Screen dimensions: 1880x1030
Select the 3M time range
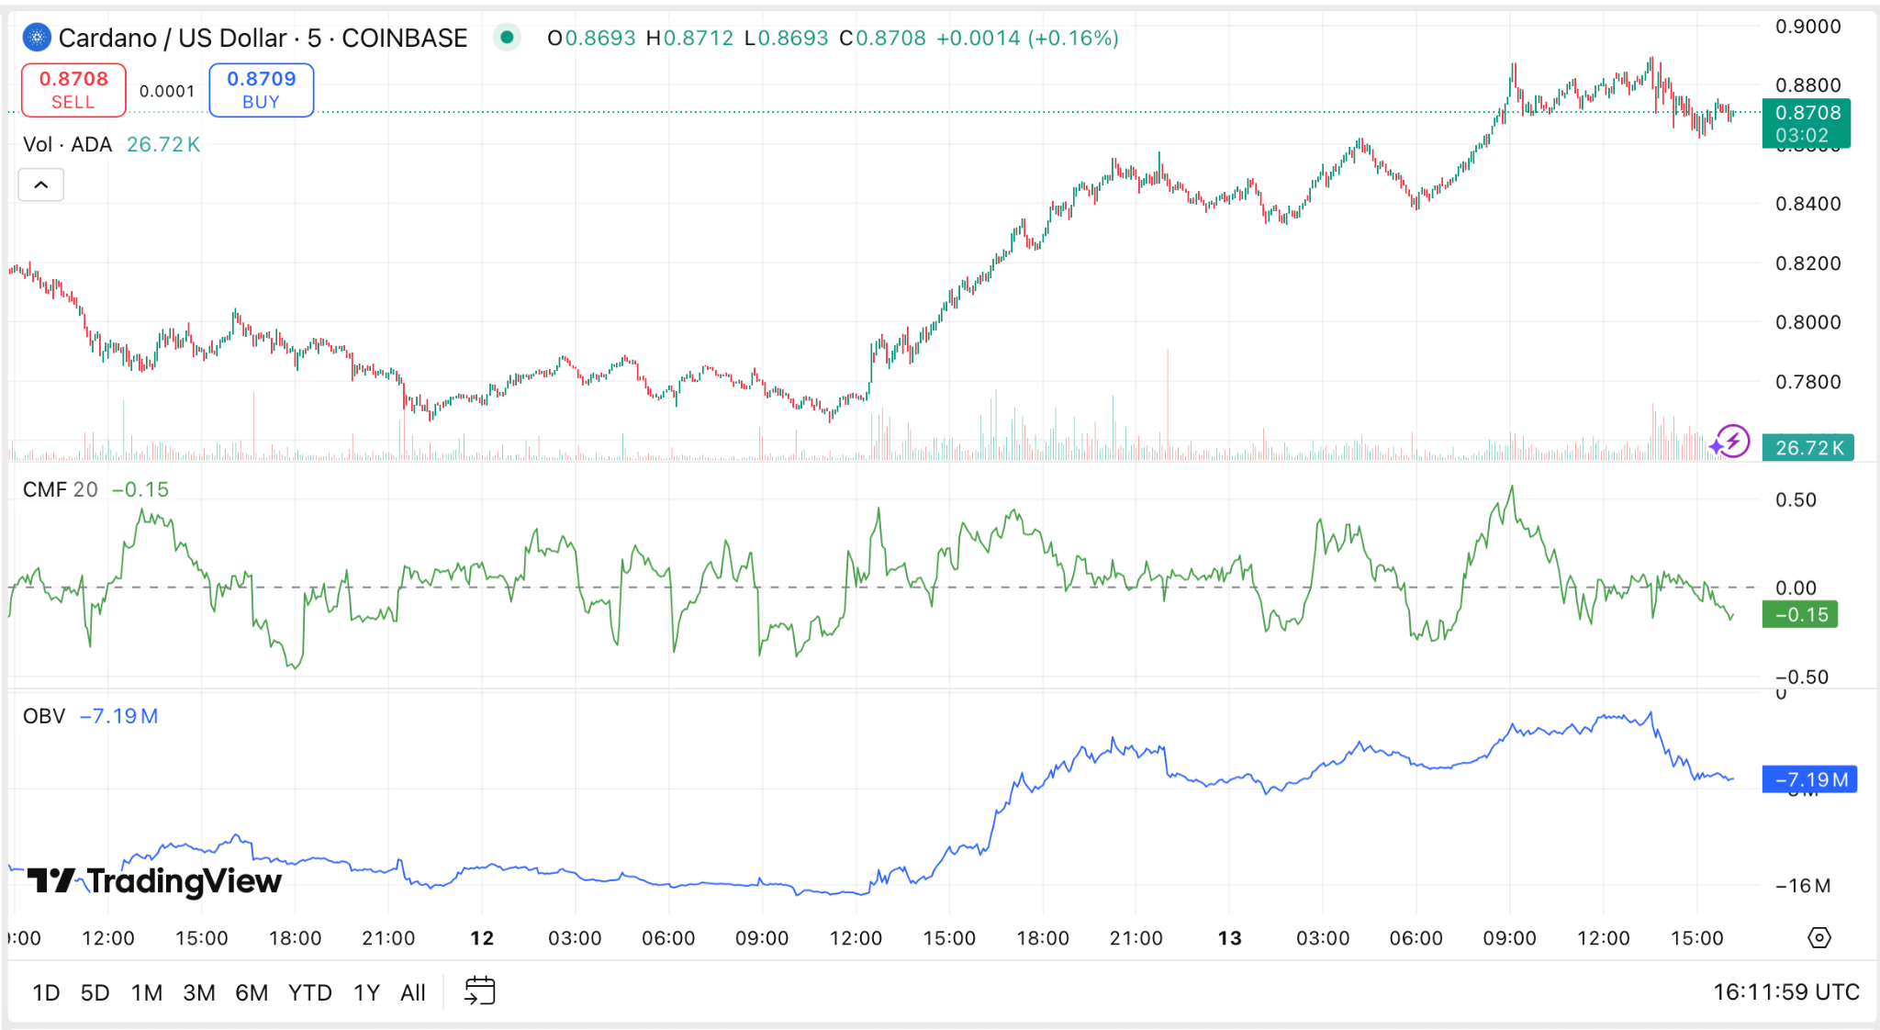pyautogui.click(x=198, y=992)
